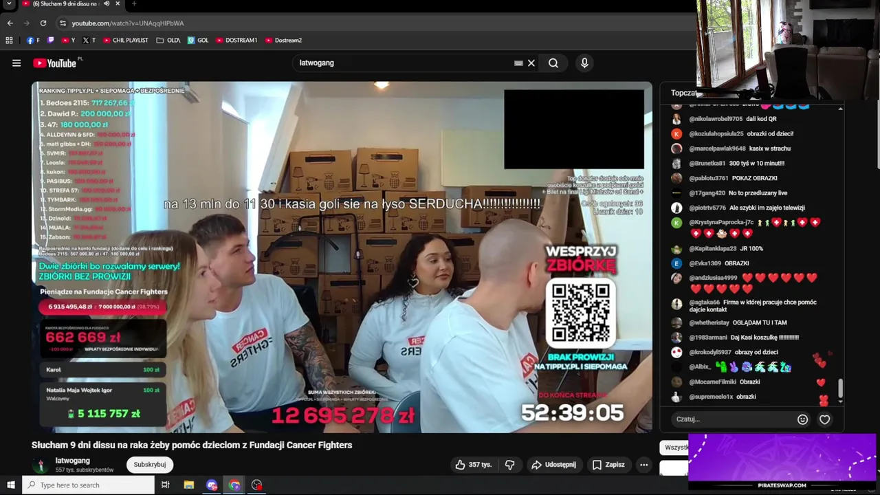Click the video title text
This screenshot has height=495, width=880.
[x=192, y=445]
